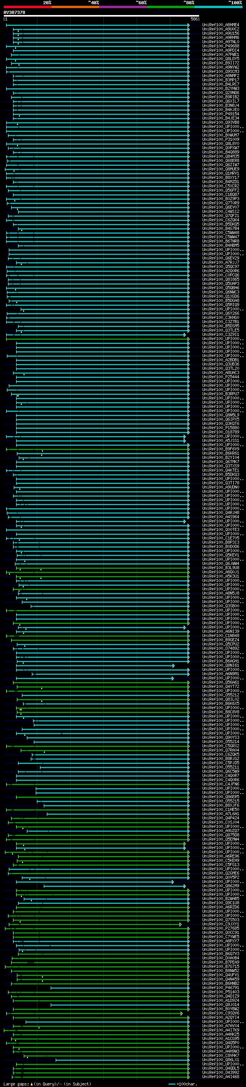Select hit UniRef100_B8P3I3
This screenshot has height=1087, width=246.
[x=221, y=542]
